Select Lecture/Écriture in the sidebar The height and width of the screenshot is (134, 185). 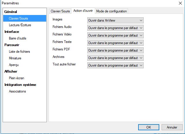tap(20, 25)
